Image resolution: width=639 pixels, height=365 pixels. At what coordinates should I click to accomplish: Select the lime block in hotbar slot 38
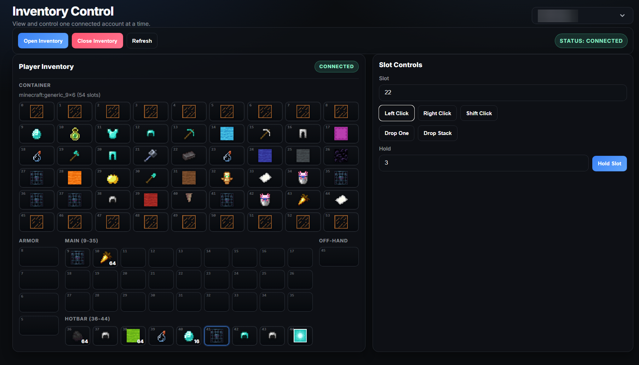coord(133,336)
